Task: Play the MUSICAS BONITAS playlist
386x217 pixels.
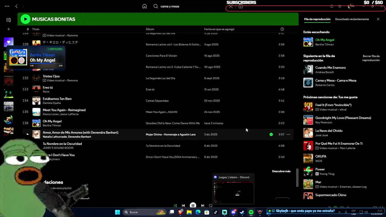Action: click(x=25, y=19)
